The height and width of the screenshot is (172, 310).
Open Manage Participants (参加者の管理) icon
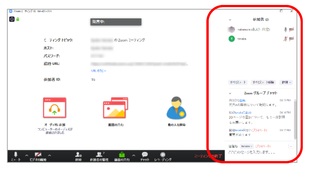point(99,154)
